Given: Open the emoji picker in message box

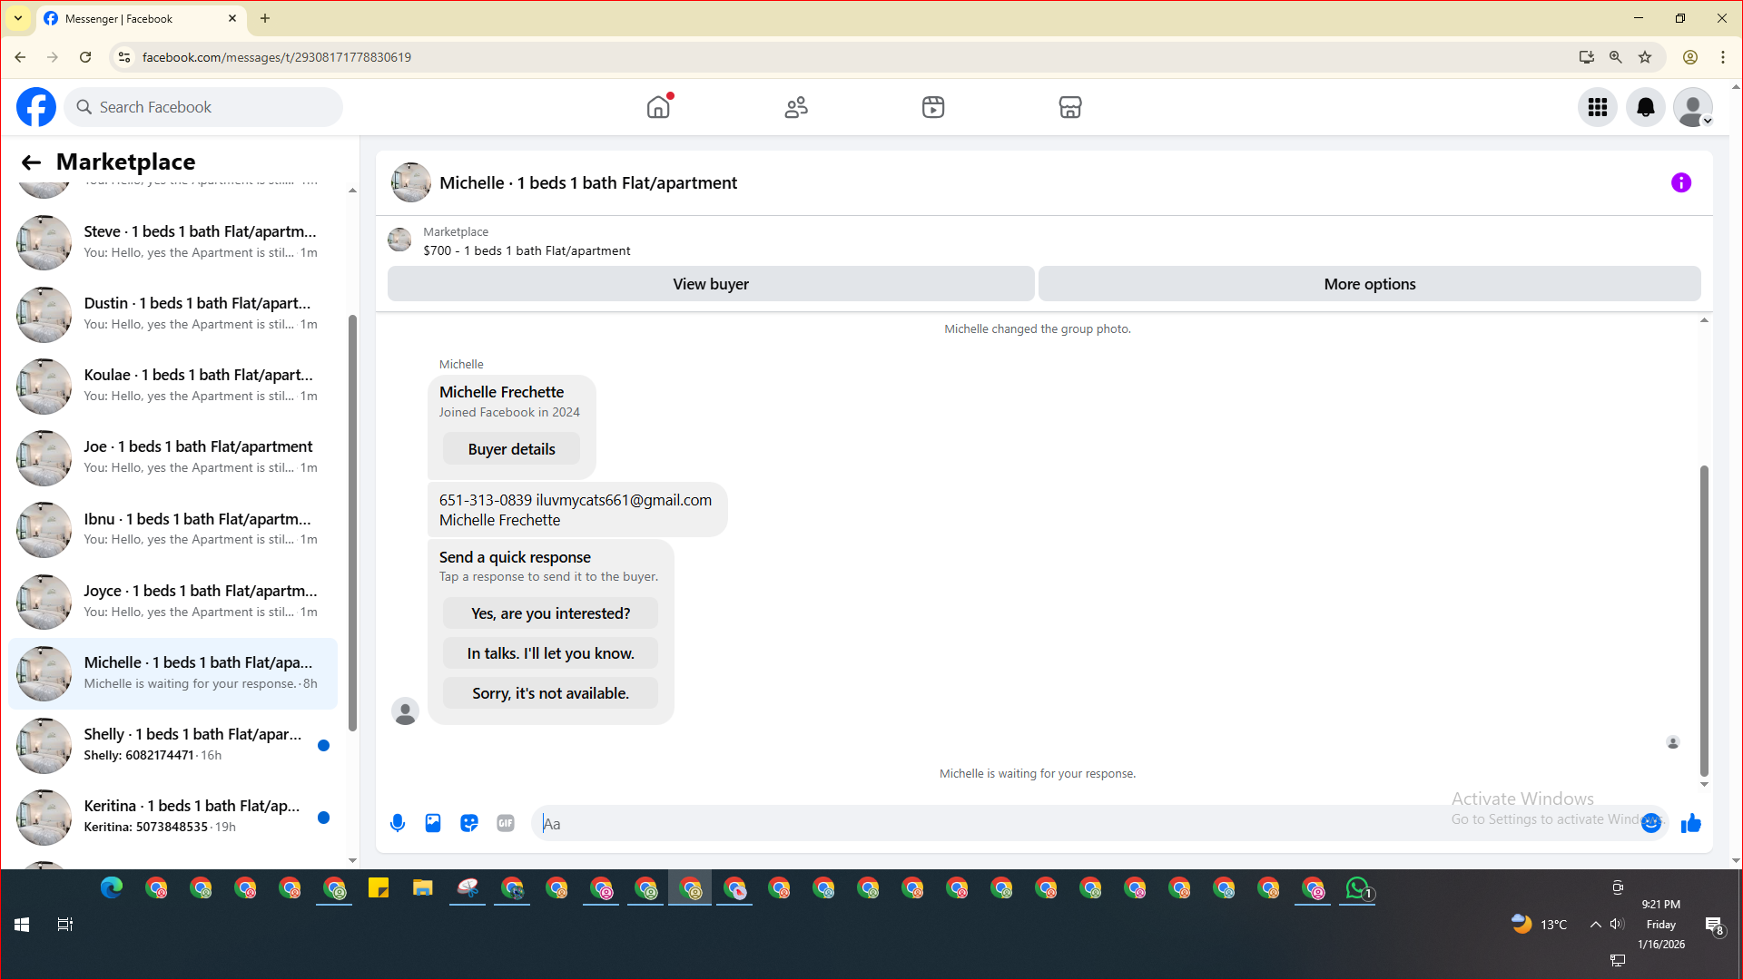Looking at the screenshot, I should [1651, 823].
